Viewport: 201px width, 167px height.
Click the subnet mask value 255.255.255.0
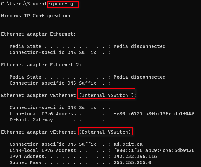click(132, 162)
